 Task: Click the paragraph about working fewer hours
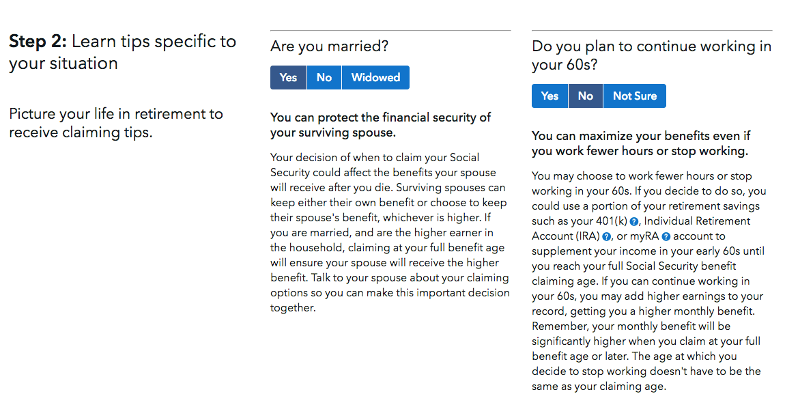pos(649,281)
